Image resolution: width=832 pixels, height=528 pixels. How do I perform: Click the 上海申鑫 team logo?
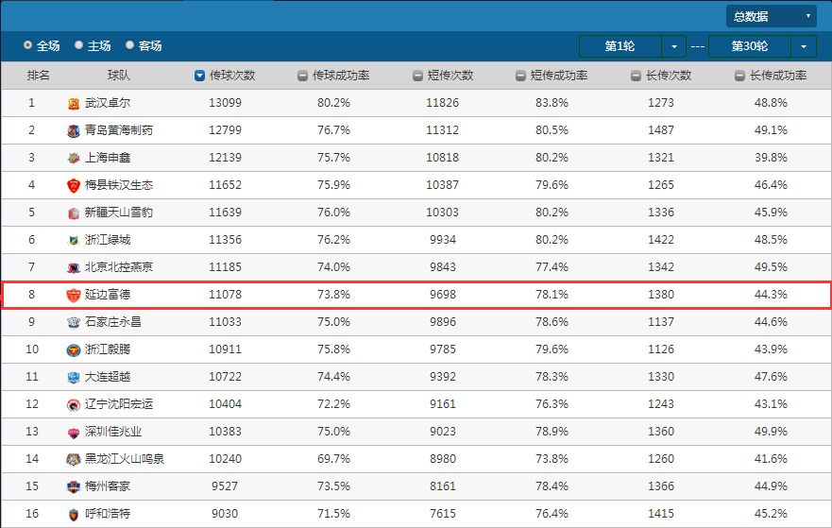click(x=74, y=158)
